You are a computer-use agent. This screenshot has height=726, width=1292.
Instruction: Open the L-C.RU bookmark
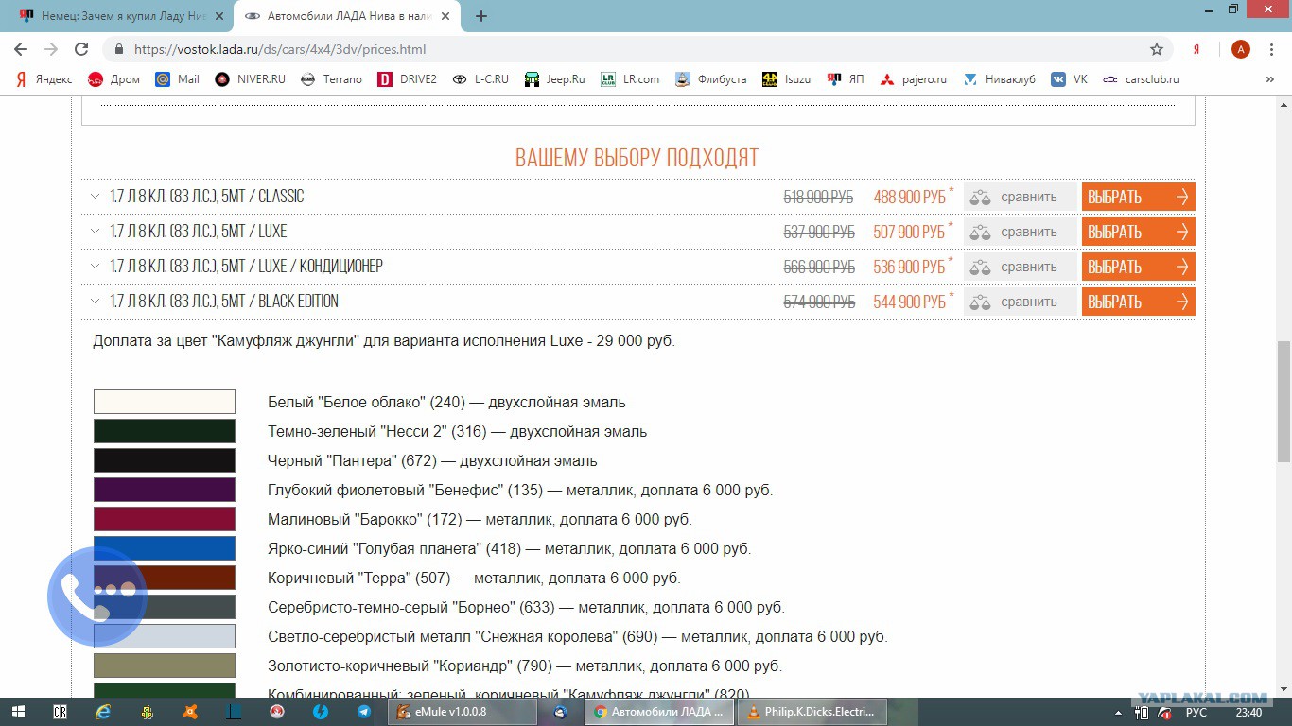point(480,79)
